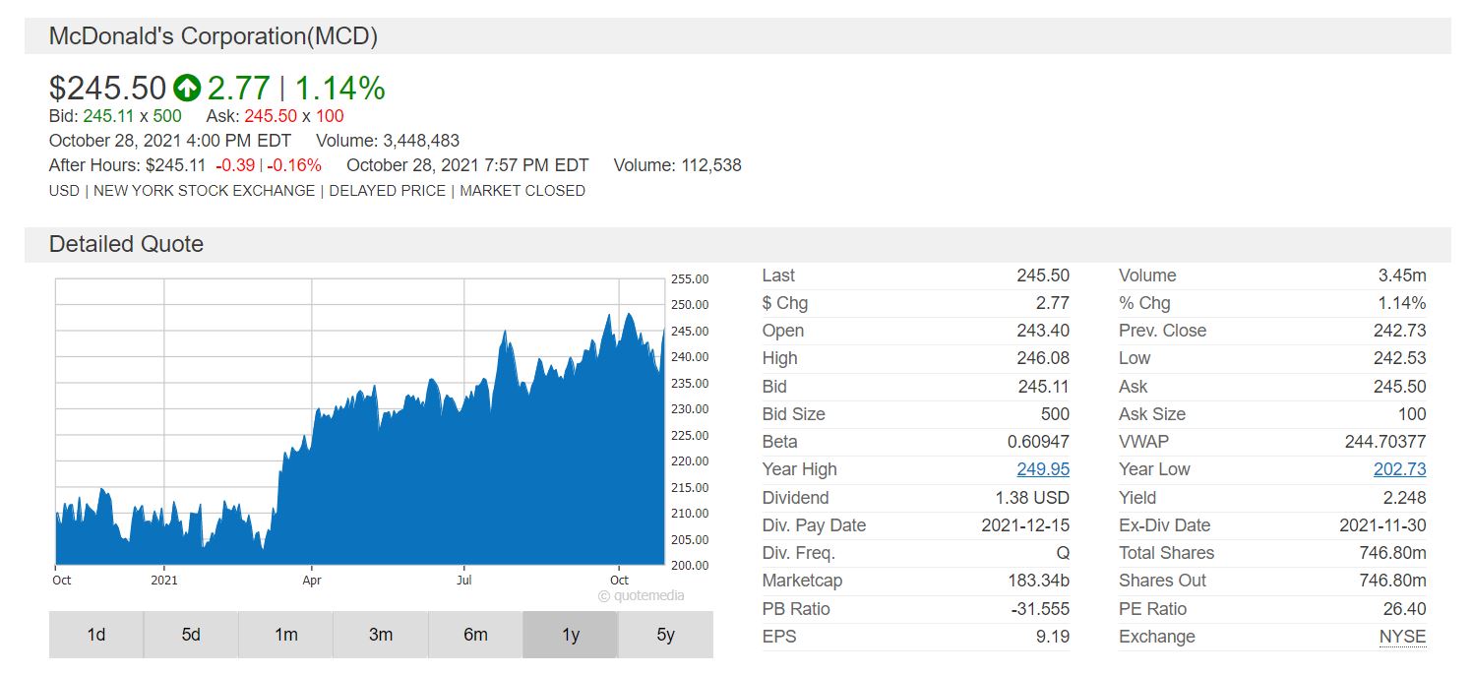This screenshot has width=1473, height=675.
Task: Click the McDonald's Corporation(MCD) header
Action: [214, 36]
